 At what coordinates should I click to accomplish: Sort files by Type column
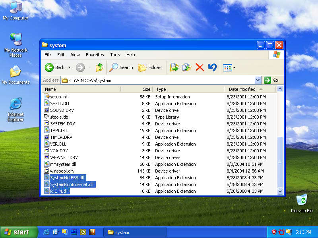click(188, 89)
